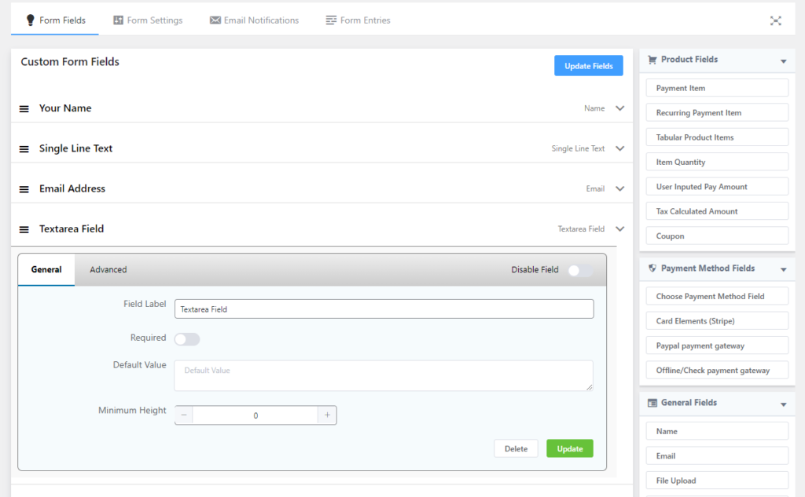This screenshot has width=805, height=497.
Task: Click the Field Label text input
Action: click(x=384, y=309)
